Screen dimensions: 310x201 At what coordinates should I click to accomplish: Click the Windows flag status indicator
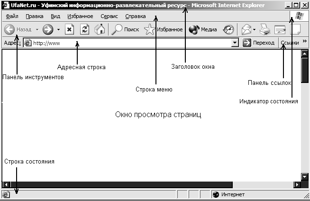[299, 16]
